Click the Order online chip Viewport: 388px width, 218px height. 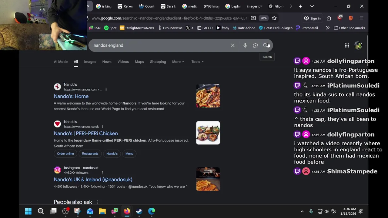pyautogui.click(x=65, y=154)
